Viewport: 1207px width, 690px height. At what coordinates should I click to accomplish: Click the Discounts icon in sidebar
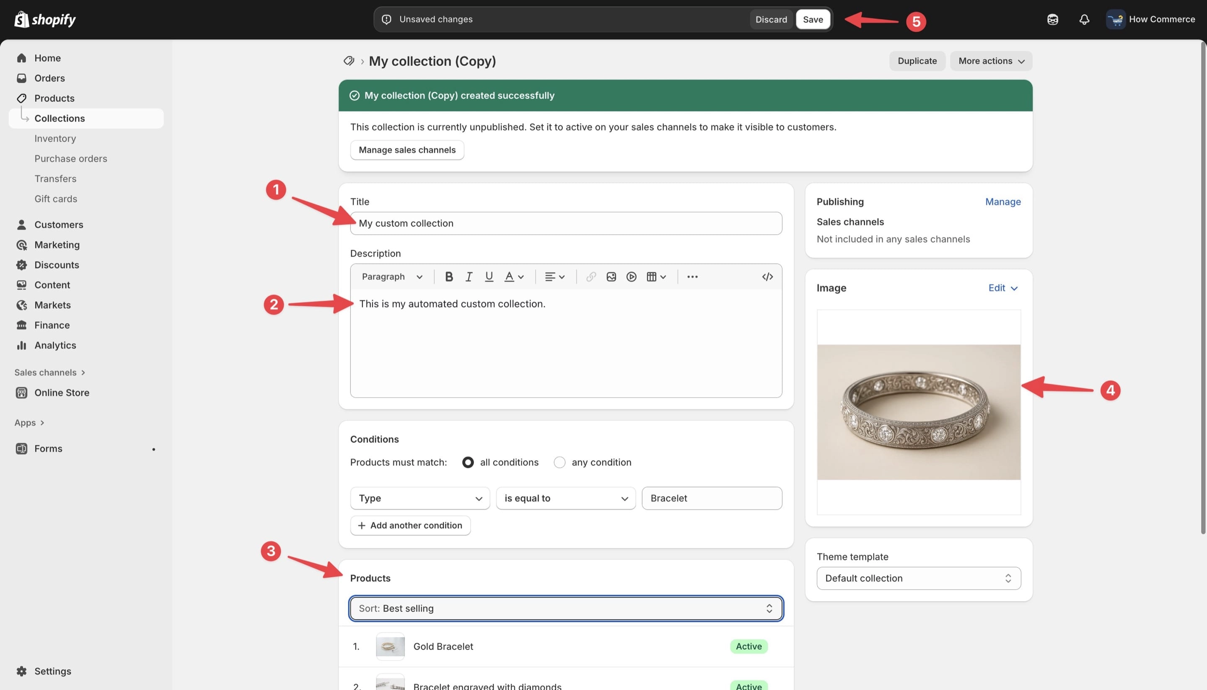(21, 265)
